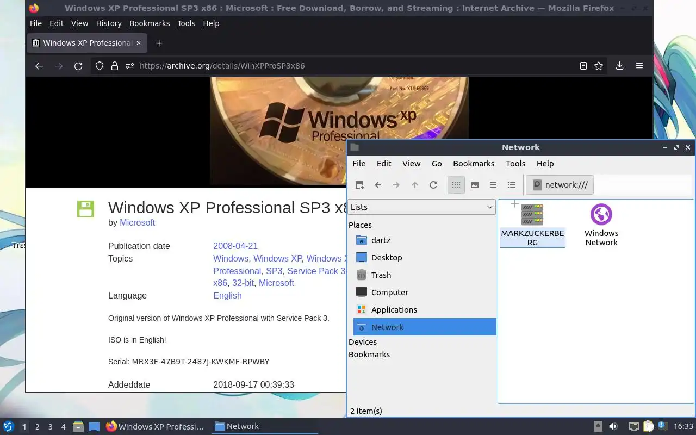696x435 pixels.
Task: Go to parent folder in file manager
Action: pyautogui.click(x=415, y=185)
